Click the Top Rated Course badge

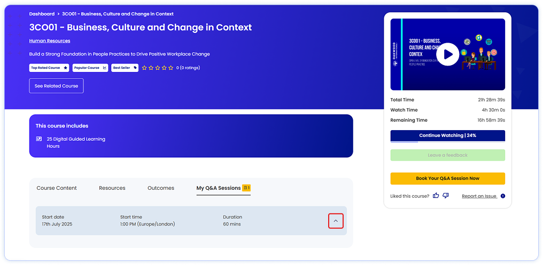click(x=49, y=68)
